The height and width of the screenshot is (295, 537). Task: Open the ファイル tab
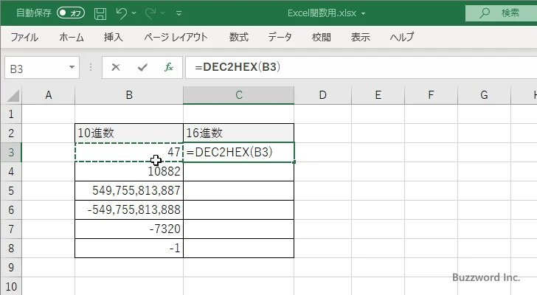coord(24,37)
